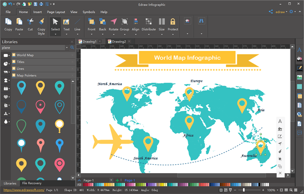Select the Text tool in ribbon

(66, 22)
